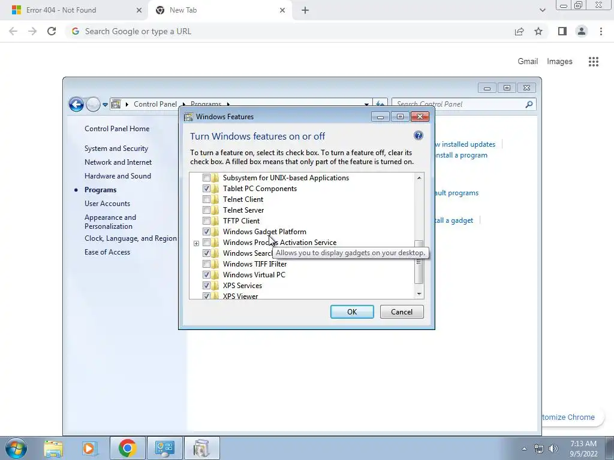
Task: Confirm with the OK button
Action: point(352,311)
